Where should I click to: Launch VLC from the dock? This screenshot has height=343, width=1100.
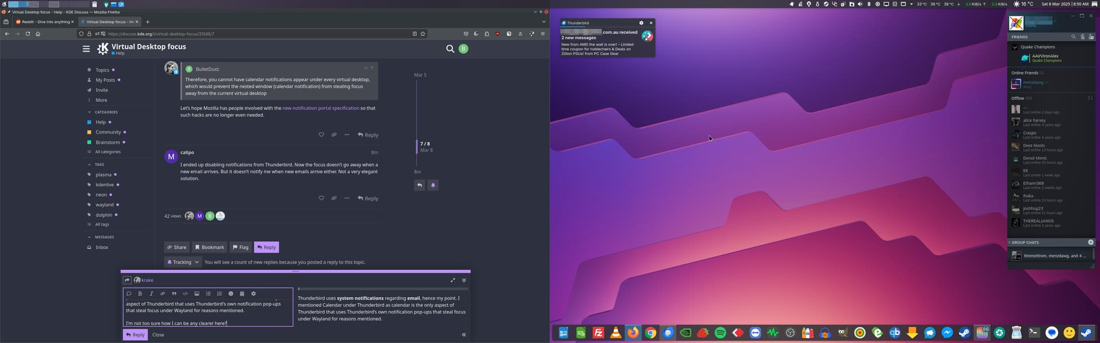click(x=616, y=333)
